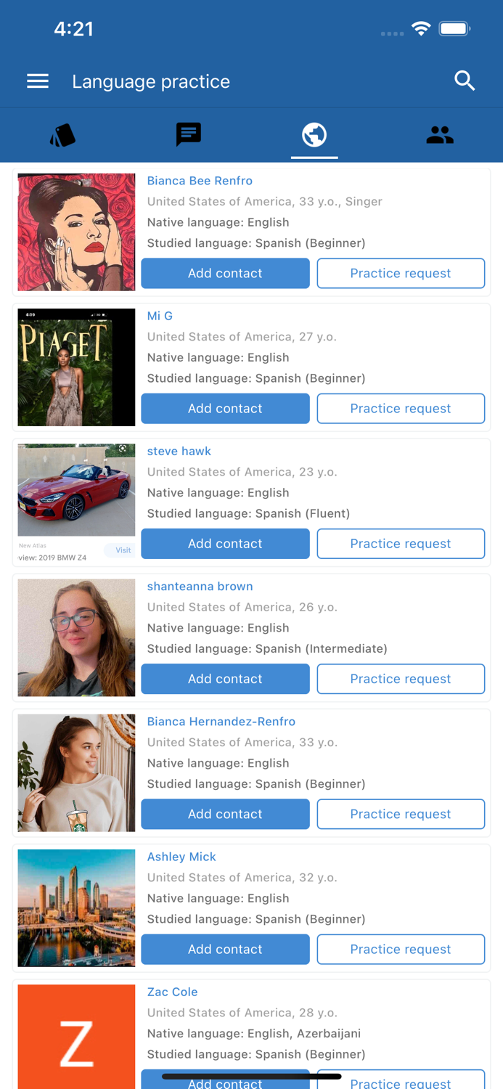This screenshot has height=1089, width=503.
Task: Click the Wi-Fi status icon
Action: pos(422,29)
